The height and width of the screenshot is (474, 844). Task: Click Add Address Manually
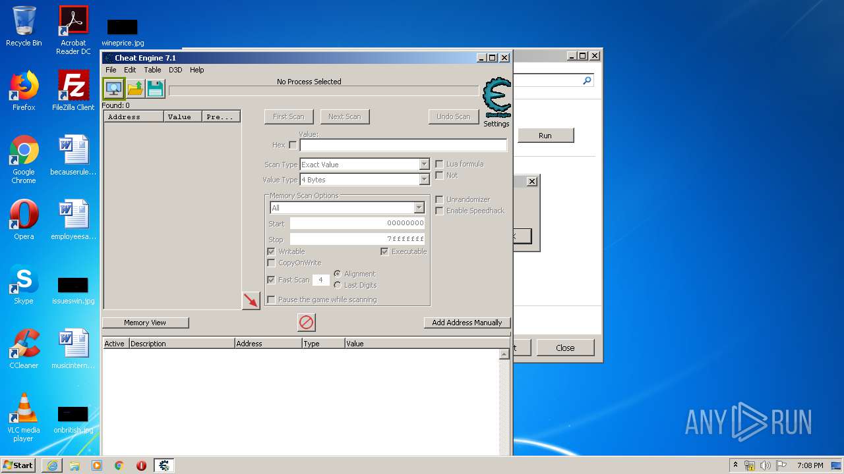(467, 323)
